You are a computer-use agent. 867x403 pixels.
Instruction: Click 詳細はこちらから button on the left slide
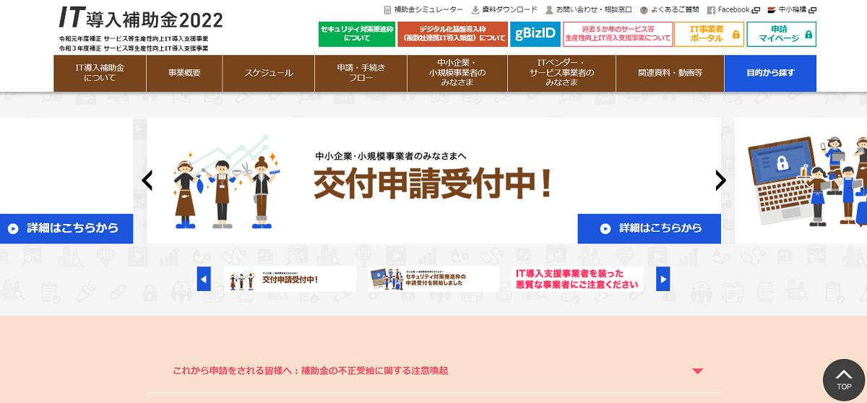coord(66,228)
